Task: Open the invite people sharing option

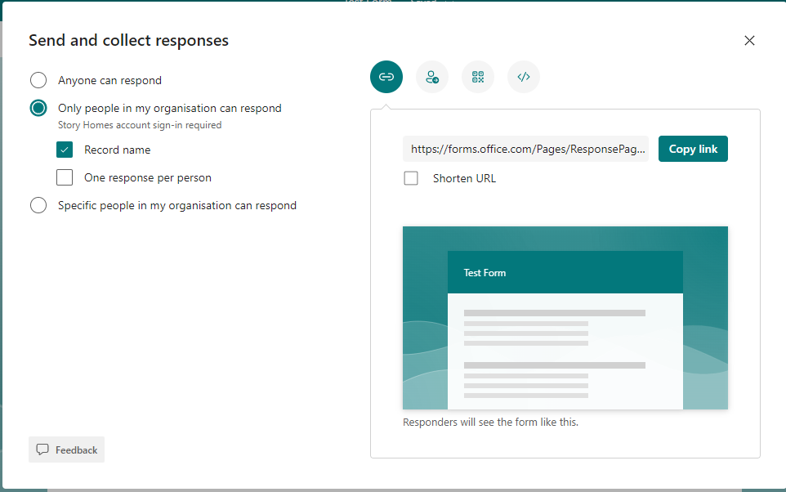Action: (432, 77)
